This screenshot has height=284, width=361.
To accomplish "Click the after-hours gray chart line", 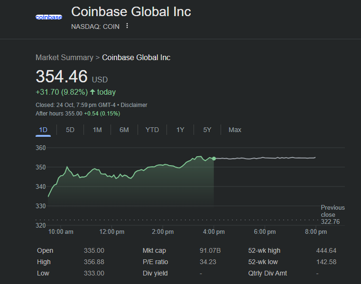I will [266, 158].
